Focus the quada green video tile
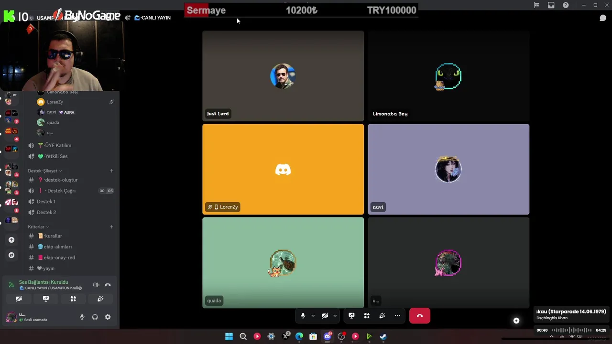The image size is (612, 344). coord(283,263)
